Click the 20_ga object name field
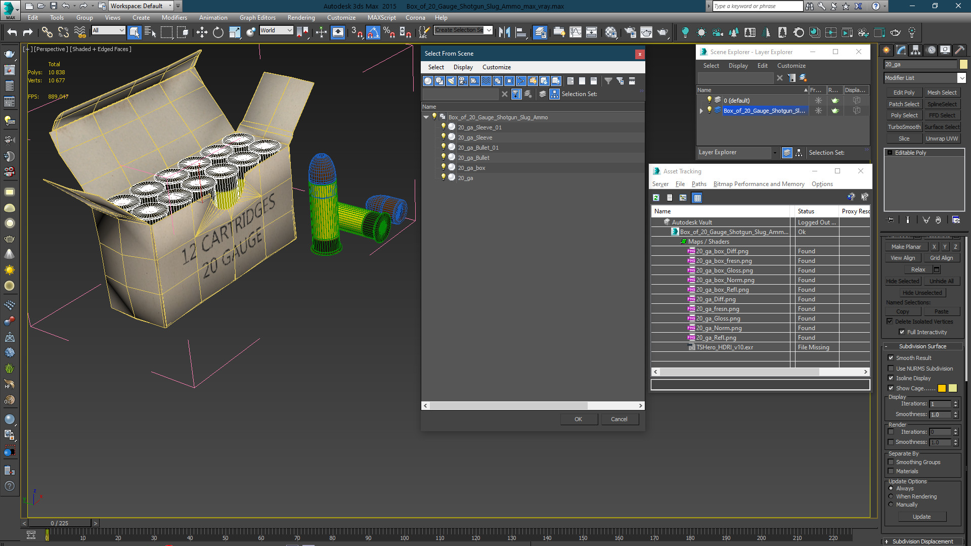The height and width of the screenshot is (546, 971). pos(920,64)
